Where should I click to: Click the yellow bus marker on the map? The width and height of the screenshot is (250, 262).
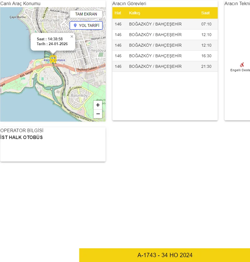[x=53, y=59]
